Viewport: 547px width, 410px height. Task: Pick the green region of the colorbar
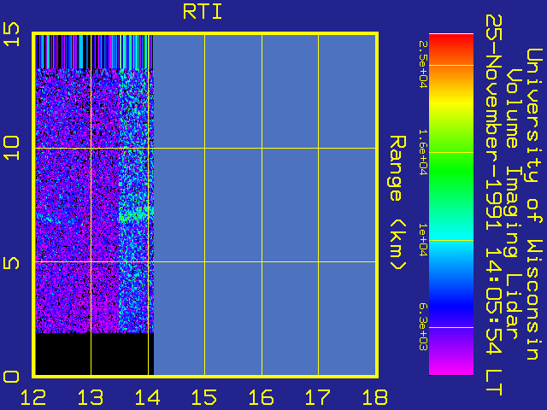point(451,171)
